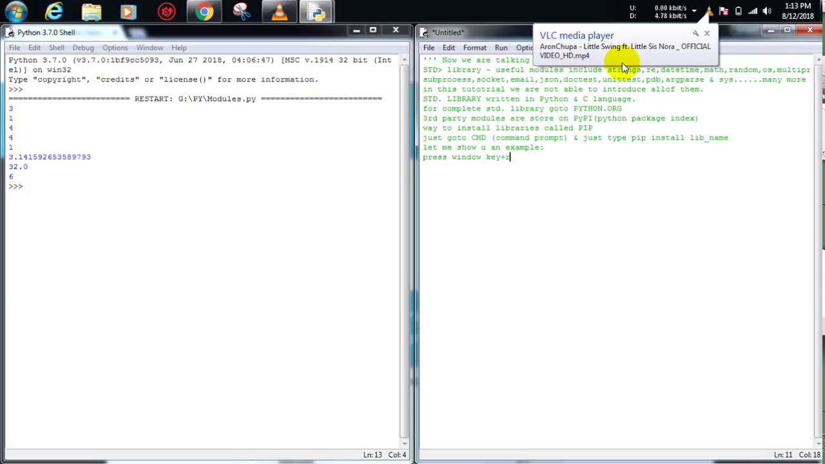
Task: Click the '32.0' output line in shell
Action: click(18, 167)
